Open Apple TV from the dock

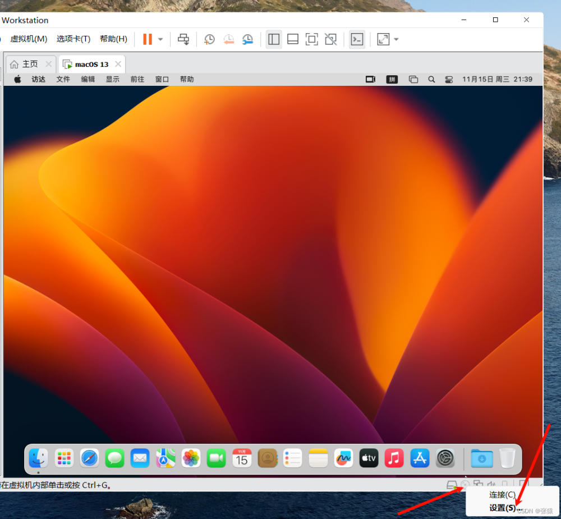369,458
